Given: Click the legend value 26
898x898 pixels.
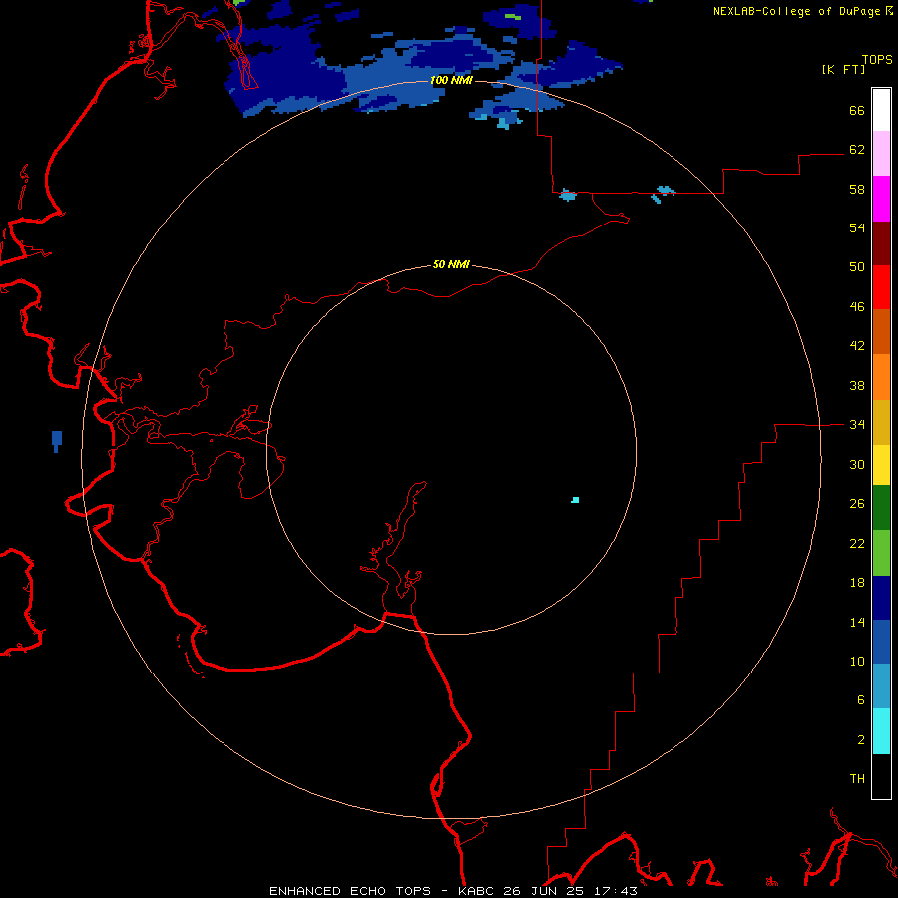Looking at the screenshot, I should (x=857, y=504).
